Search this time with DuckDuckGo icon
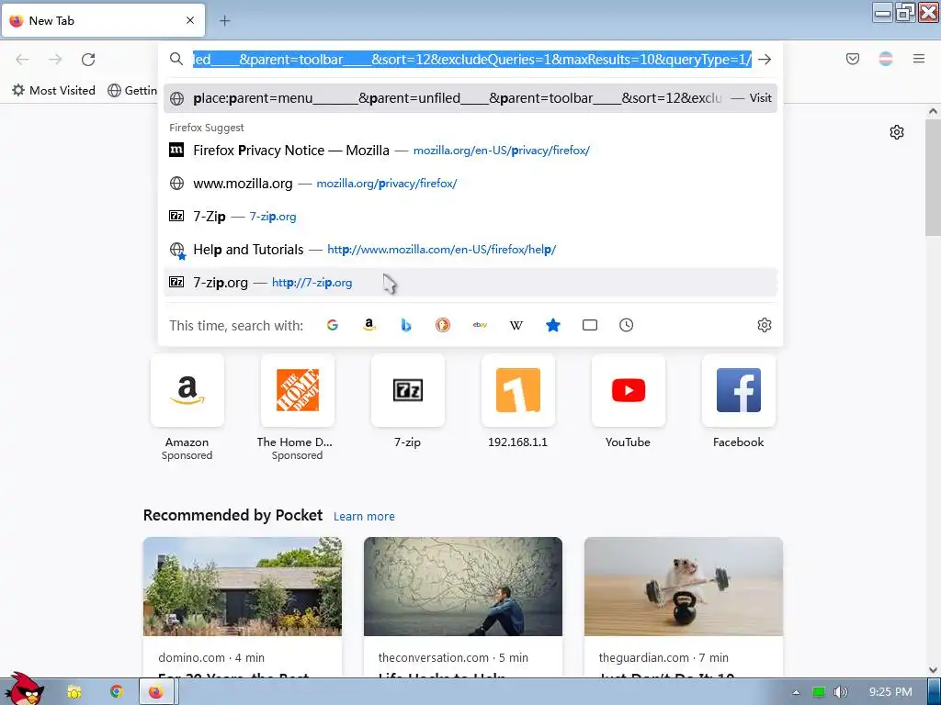Image resolution: width=941 pixels, height=705 pixels. (443, 325)
